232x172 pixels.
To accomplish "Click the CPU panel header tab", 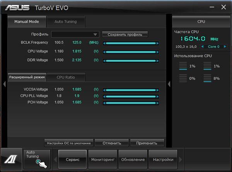I will [201, 22].
